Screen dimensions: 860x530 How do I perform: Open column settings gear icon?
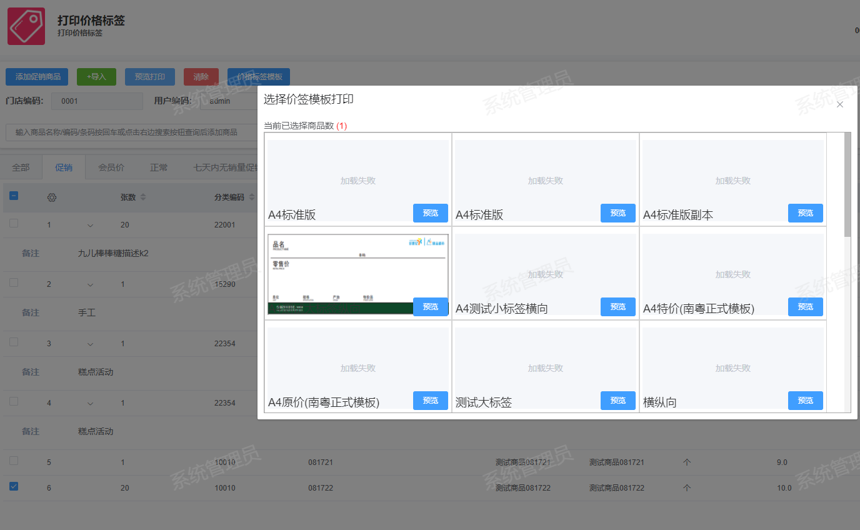pyautogui.click(x=52, y=197)
